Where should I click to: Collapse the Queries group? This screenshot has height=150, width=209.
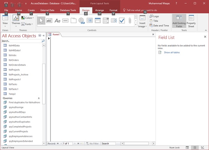39,98
